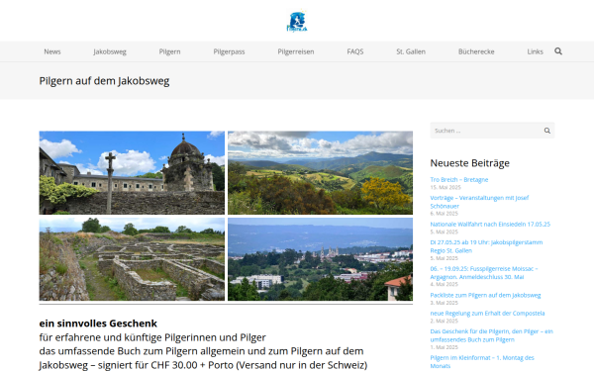Open the Links menu item
The height and width of the screenshot is (371, 594).
[535, 51]
